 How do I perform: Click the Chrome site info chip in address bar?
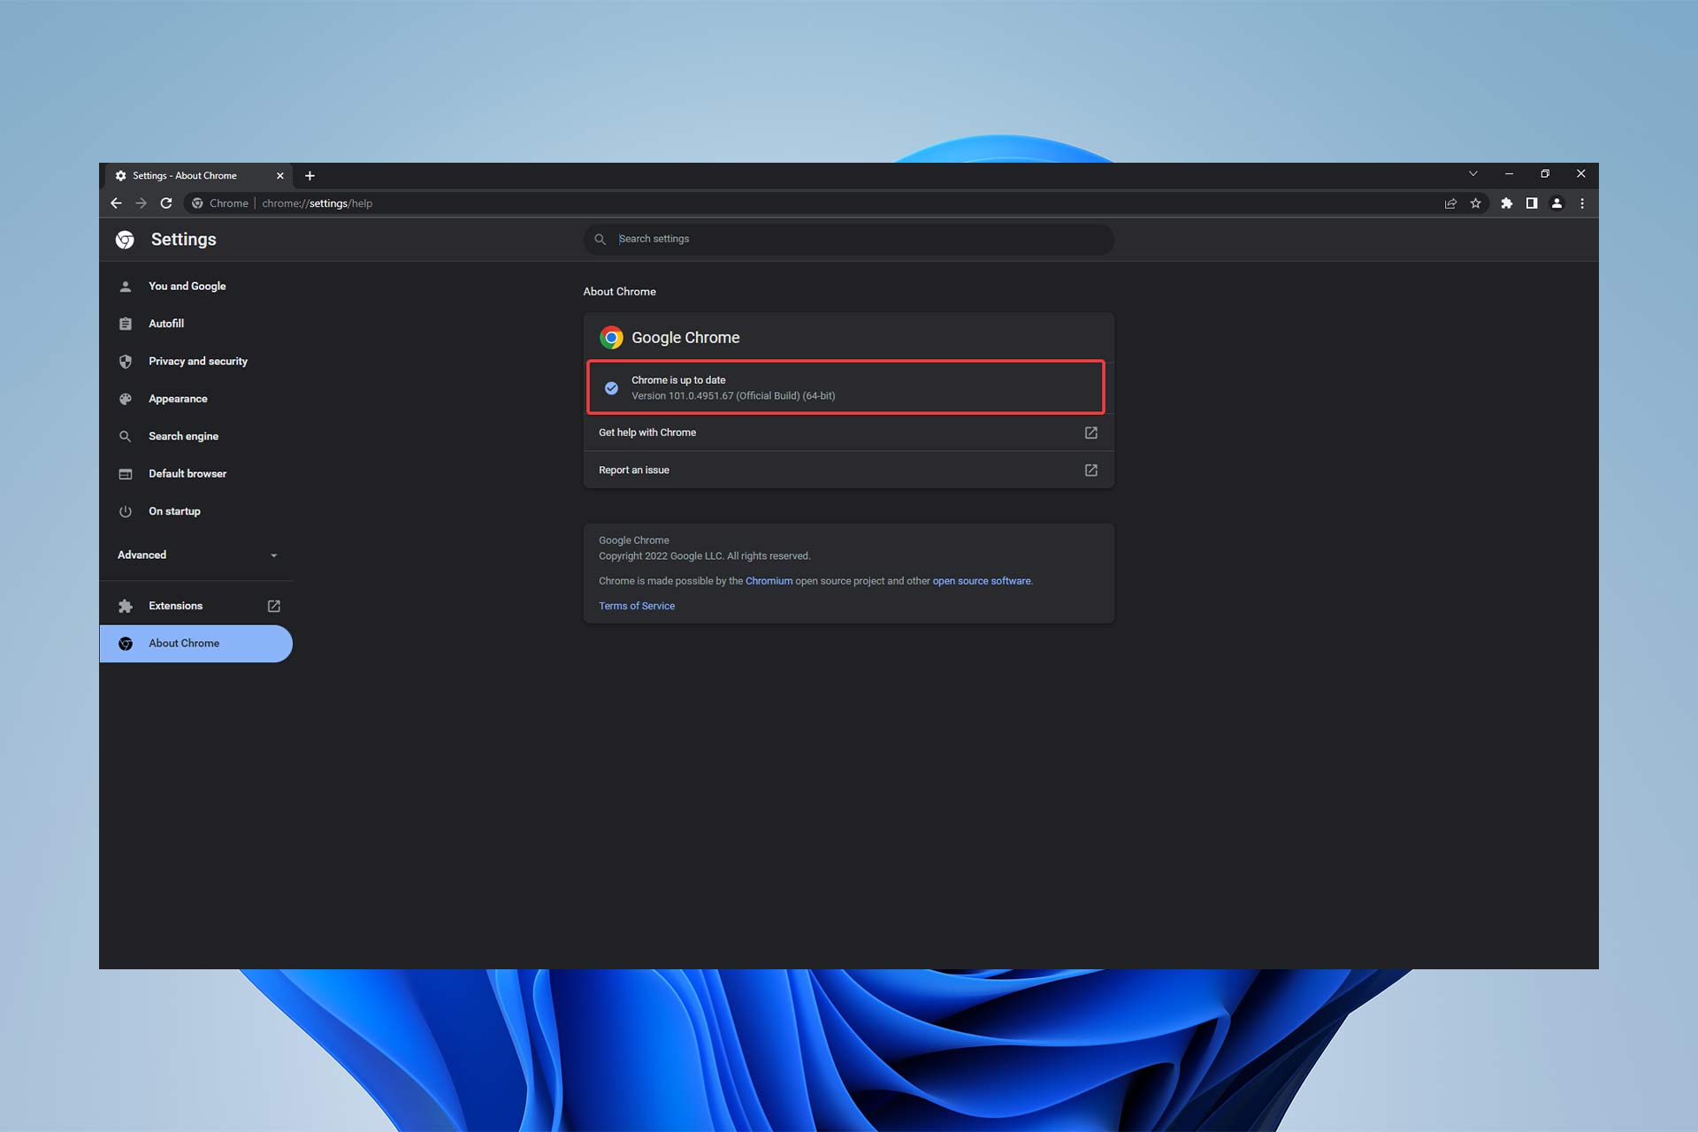[x=220, y=203]
